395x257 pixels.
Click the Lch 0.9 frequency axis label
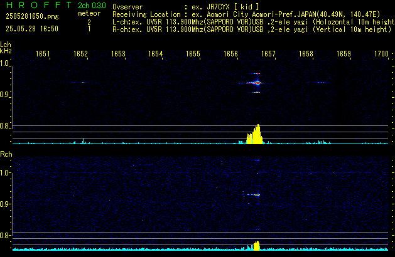click(x=4, y=95)
